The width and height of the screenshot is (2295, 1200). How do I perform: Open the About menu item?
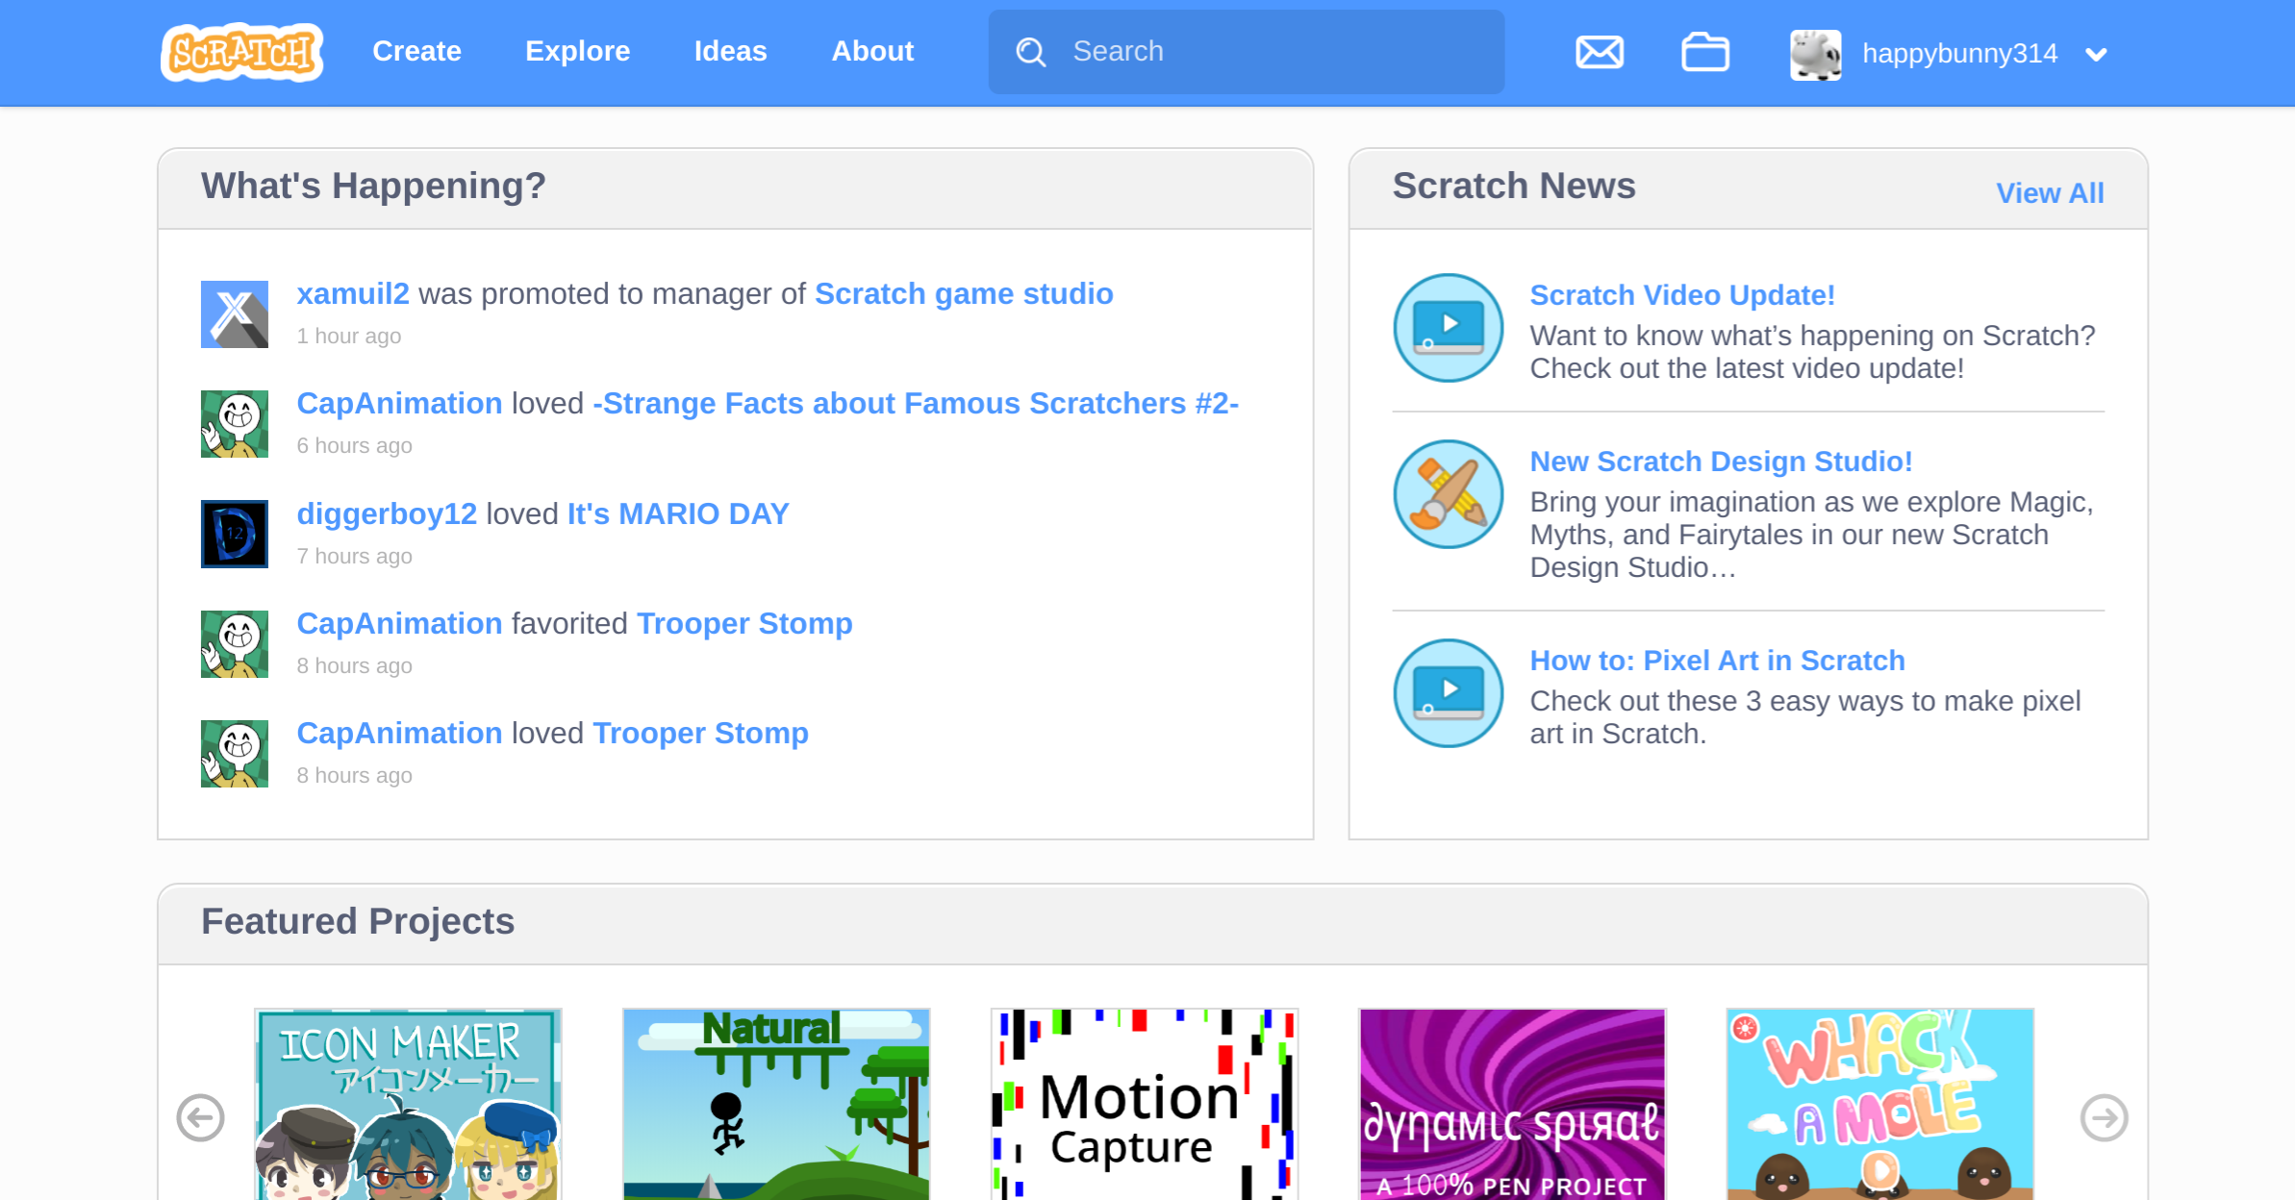coord(872,51)
